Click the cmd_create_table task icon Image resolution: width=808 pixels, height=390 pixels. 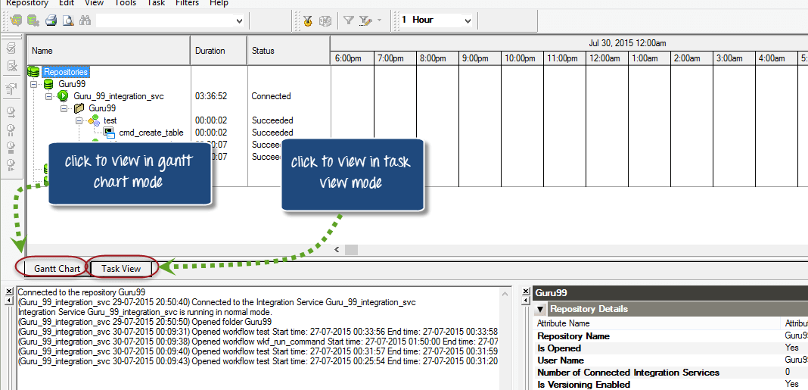(x=109, y=133)
